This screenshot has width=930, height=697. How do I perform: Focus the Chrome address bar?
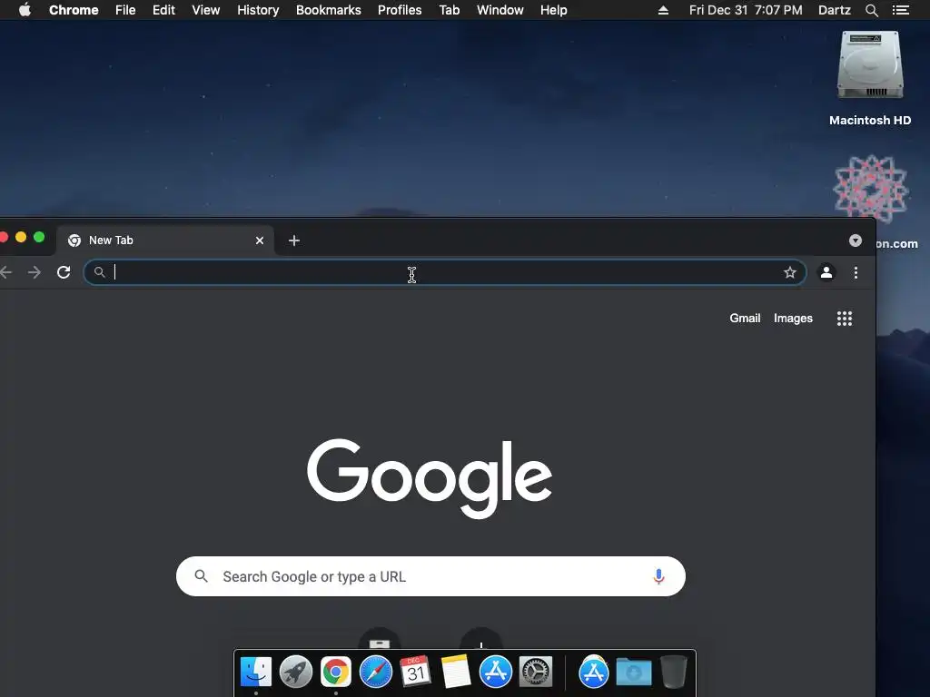tap(445, 272)
